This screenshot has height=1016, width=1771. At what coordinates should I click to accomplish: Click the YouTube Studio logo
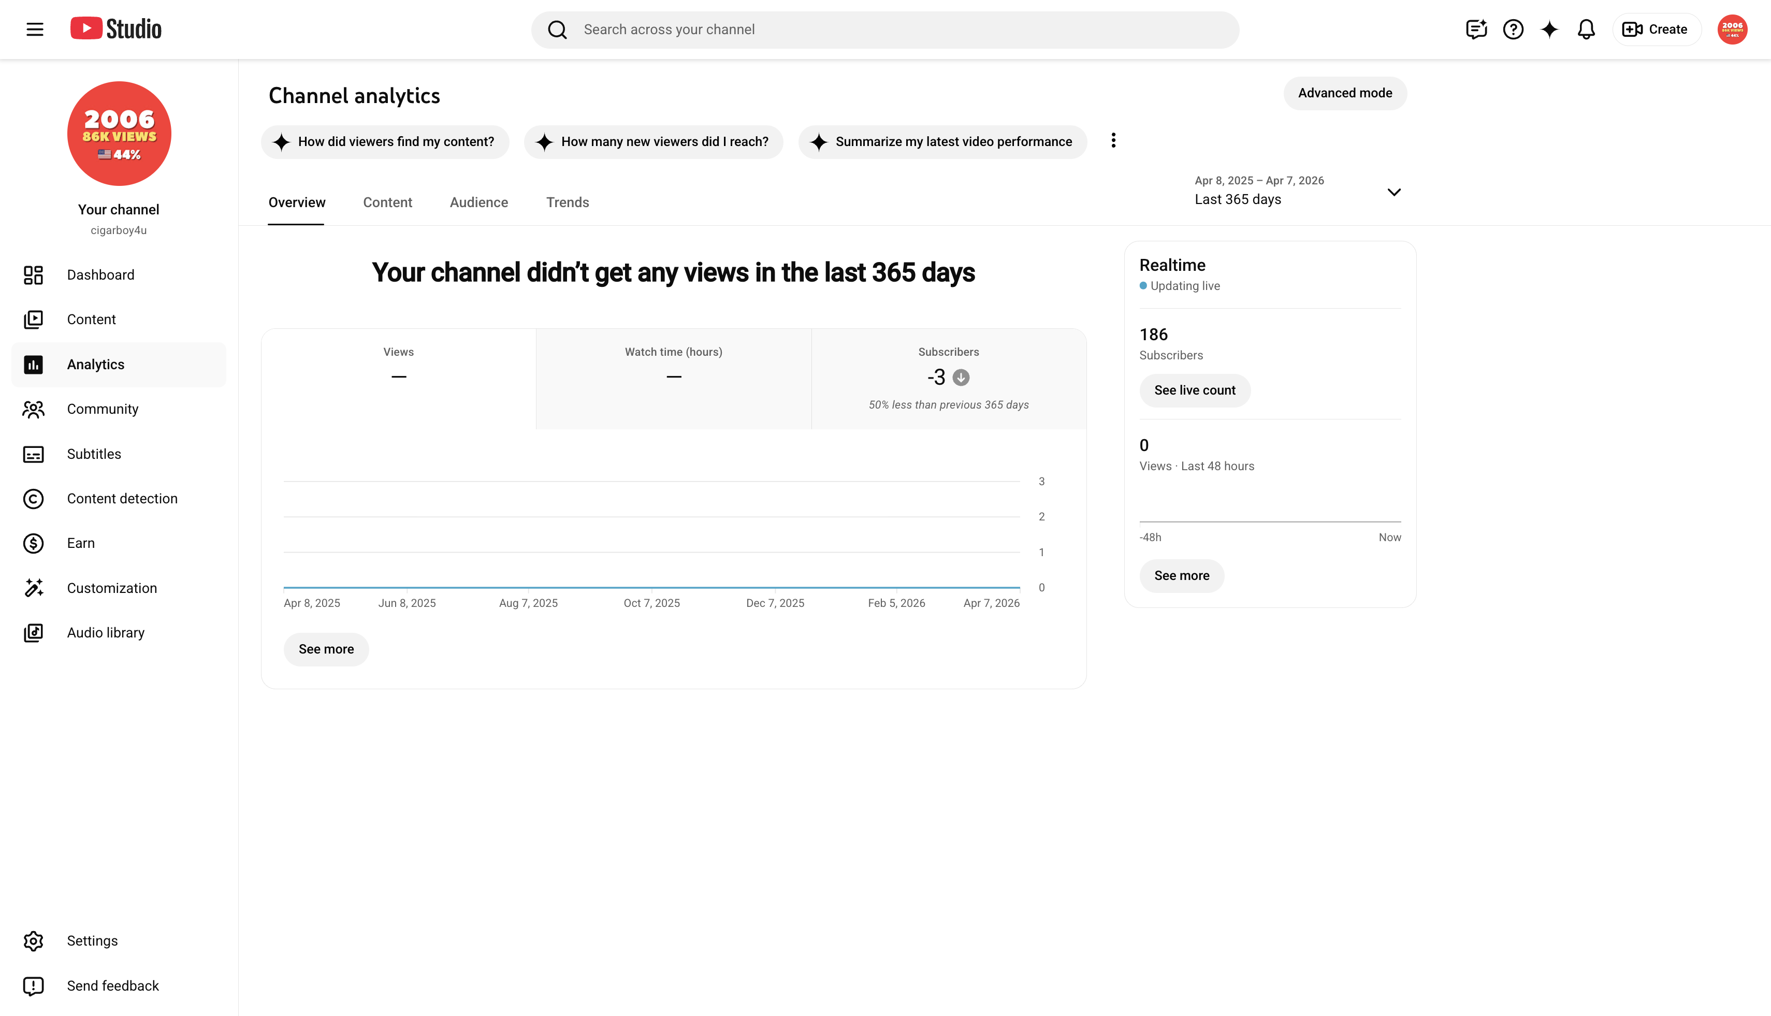pos(116,28)
